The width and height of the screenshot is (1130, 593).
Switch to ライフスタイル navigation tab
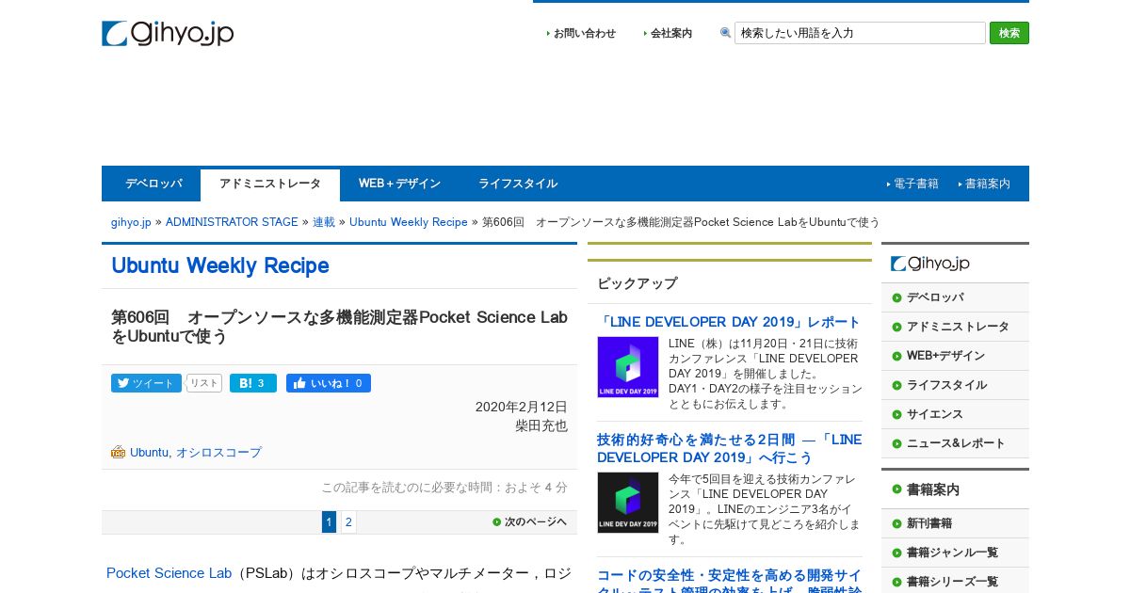[x=518, y=184]
